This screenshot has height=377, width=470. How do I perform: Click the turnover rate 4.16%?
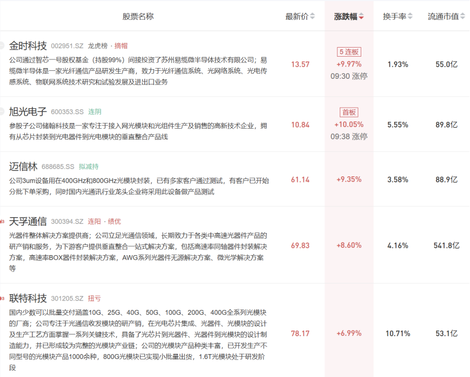coord(398,245)
